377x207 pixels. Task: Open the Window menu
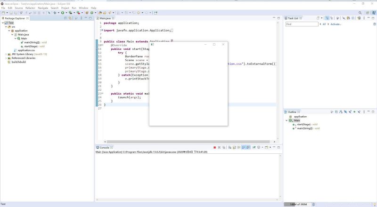point(83,8)
